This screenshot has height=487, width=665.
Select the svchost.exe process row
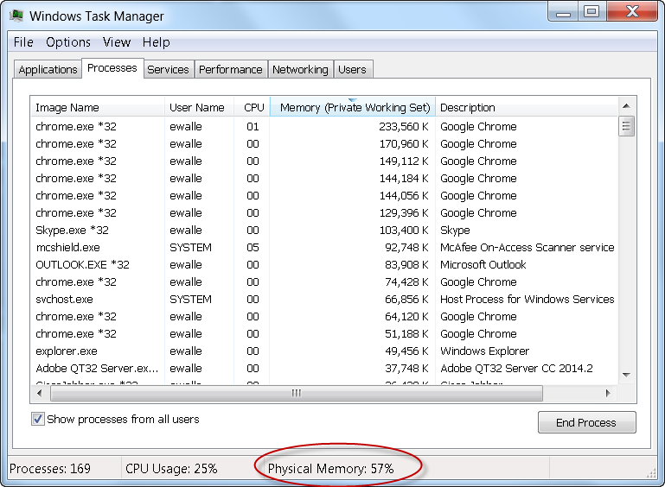point(324,300)
